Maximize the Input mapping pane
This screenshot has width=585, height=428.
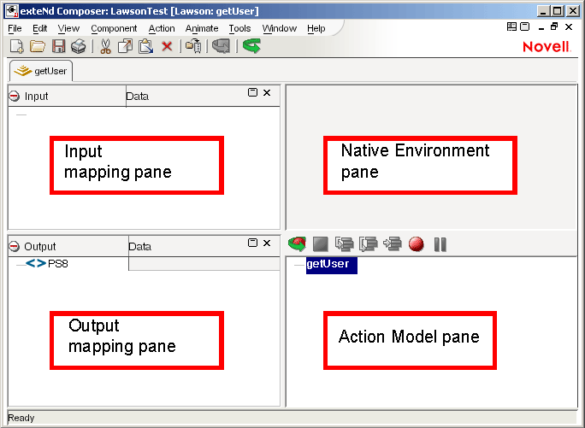point(252,92)
